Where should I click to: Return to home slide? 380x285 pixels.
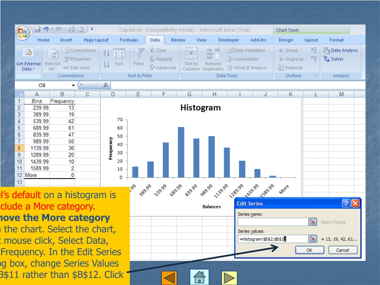click(x=199, y=277)
